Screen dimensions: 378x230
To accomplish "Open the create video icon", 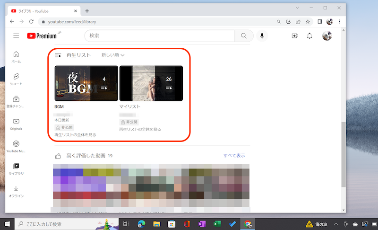I will (295, 36).
